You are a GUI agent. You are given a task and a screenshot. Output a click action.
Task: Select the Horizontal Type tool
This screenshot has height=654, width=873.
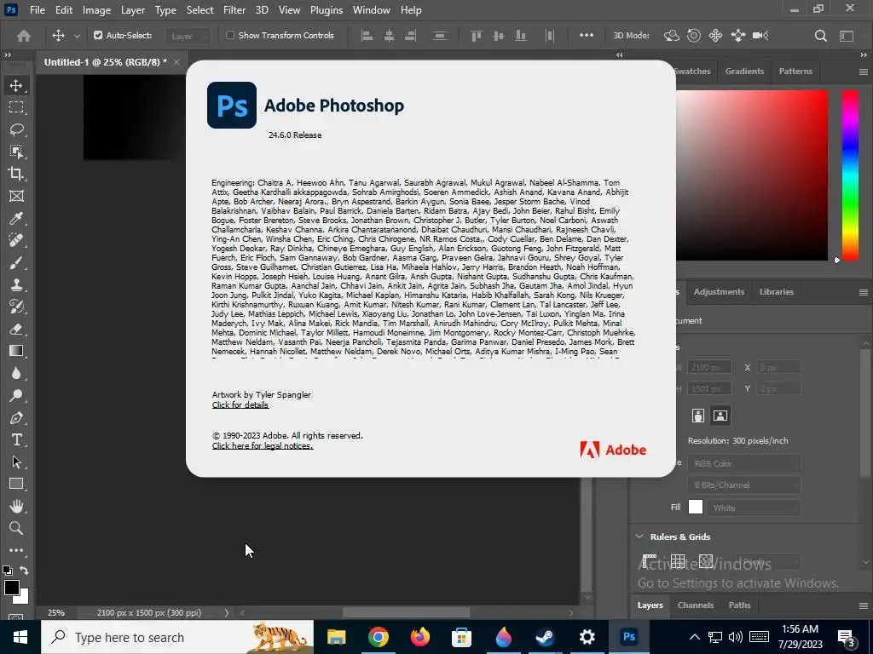pyautogui.click(x=16, y=440)
